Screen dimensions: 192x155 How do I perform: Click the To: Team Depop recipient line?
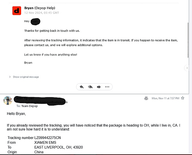point(27,106)
